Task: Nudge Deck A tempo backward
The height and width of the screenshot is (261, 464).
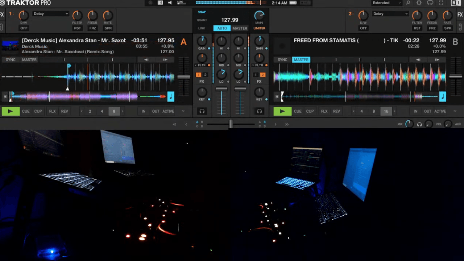Action: 146,59
